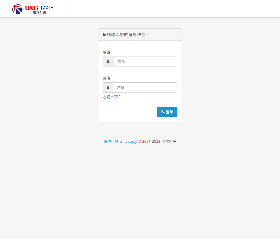The image size is (280, 239).
Task: Click the UNISUPPLY wordmark in the header
Action: (x=39, y=8)
